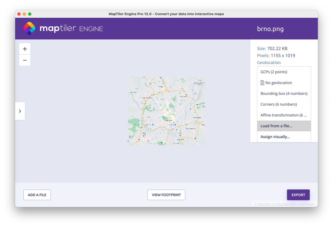Choose Bounding box (4 numbers) option
Viewport: 333px width, 227px height.
(284, 94)
